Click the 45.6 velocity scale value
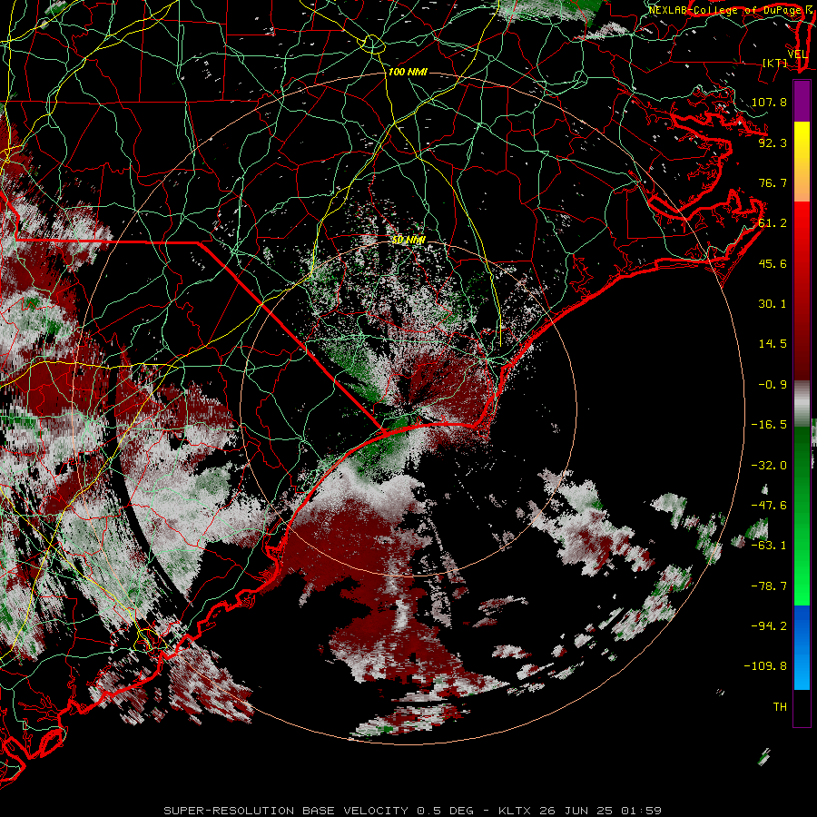 pos(773,263)
